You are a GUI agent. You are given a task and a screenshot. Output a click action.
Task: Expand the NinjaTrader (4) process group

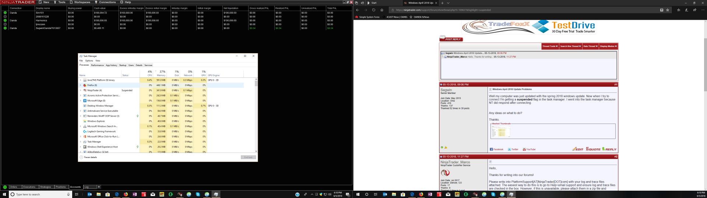point(81,90)
